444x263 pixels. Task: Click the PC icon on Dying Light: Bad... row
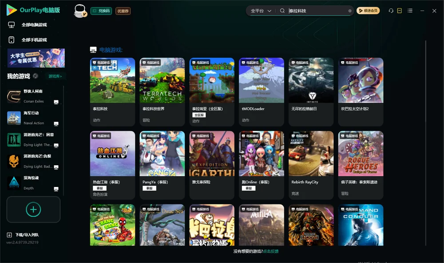coord(56,167)
